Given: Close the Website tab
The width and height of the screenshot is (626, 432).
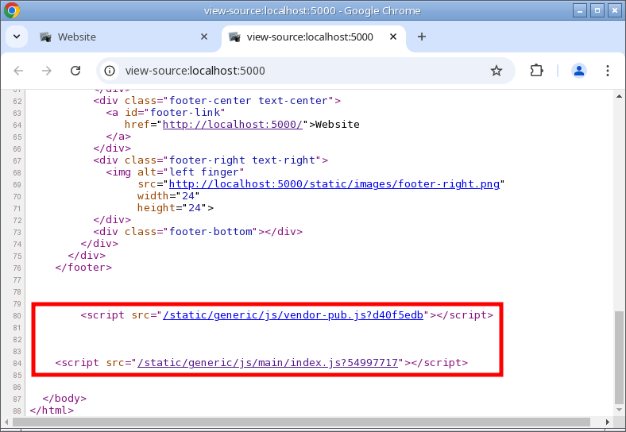Looking at the screenshot, I should pos(204,37).
